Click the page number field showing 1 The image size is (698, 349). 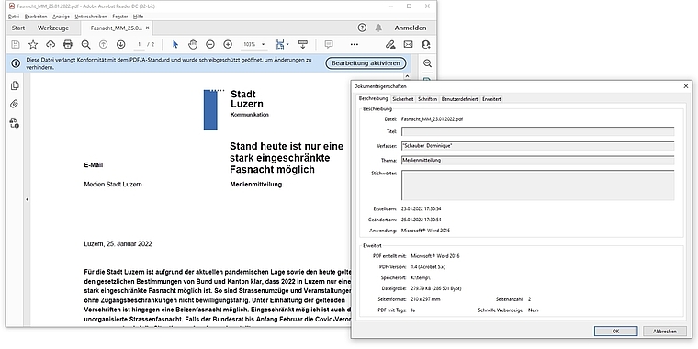[139, 44]
